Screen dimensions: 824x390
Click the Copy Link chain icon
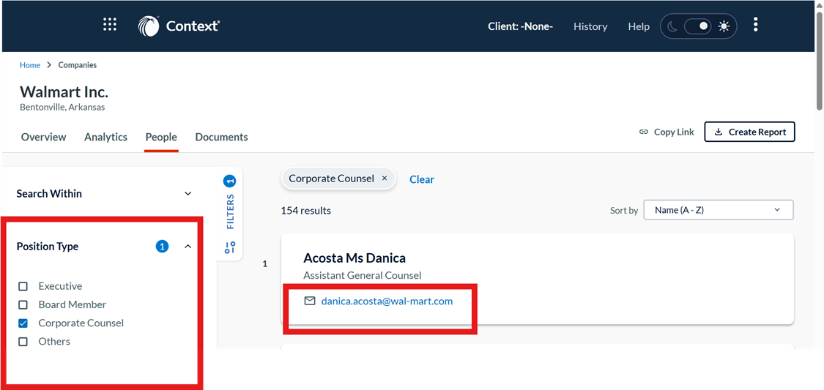click(643, 132)
